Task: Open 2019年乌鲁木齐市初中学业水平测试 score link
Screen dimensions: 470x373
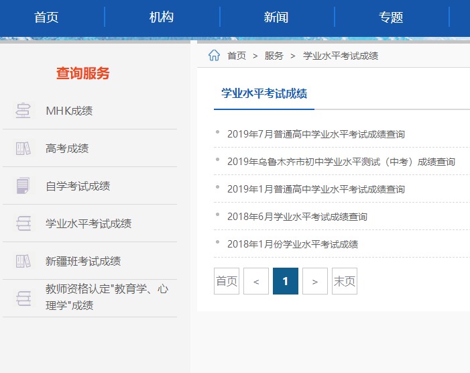Action: (x=341, y=162)
